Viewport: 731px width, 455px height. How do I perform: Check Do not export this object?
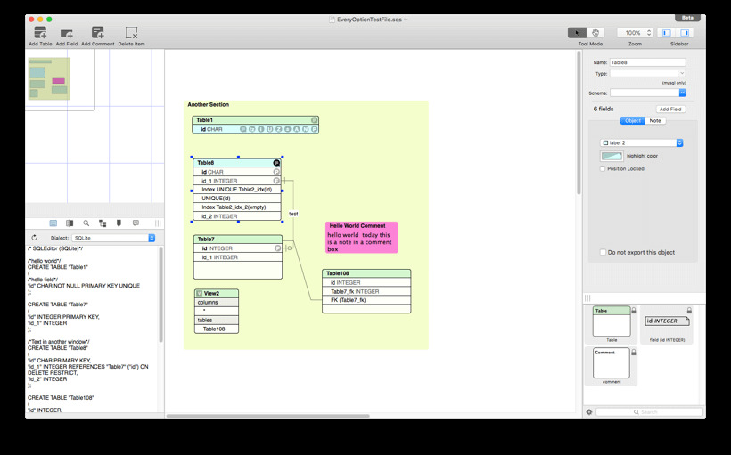click(603, 252)
